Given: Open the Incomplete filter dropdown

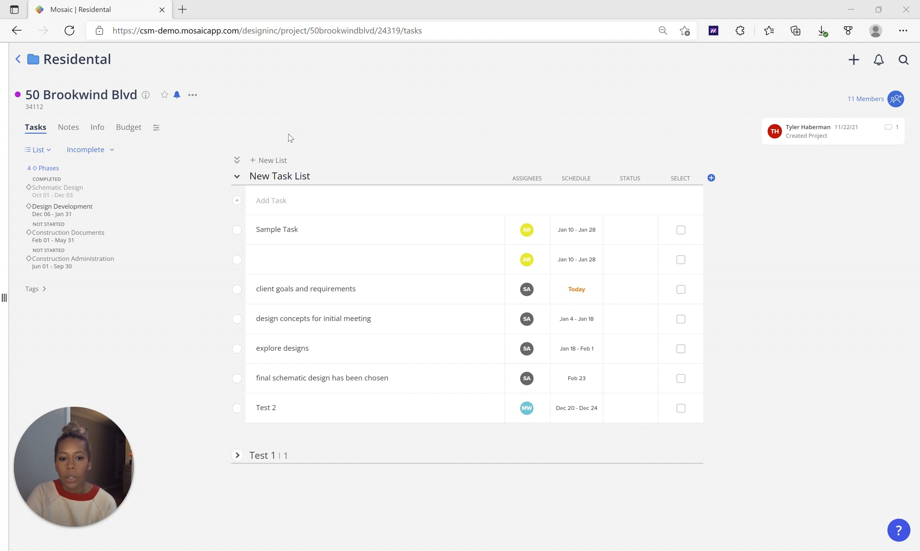Looking at the screenshot, I should click(90, 150).
